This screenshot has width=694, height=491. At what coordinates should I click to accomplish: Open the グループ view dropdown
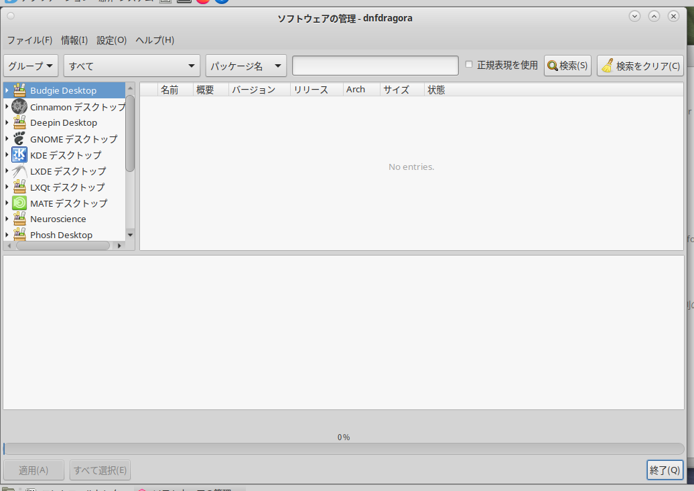[31, 66]
